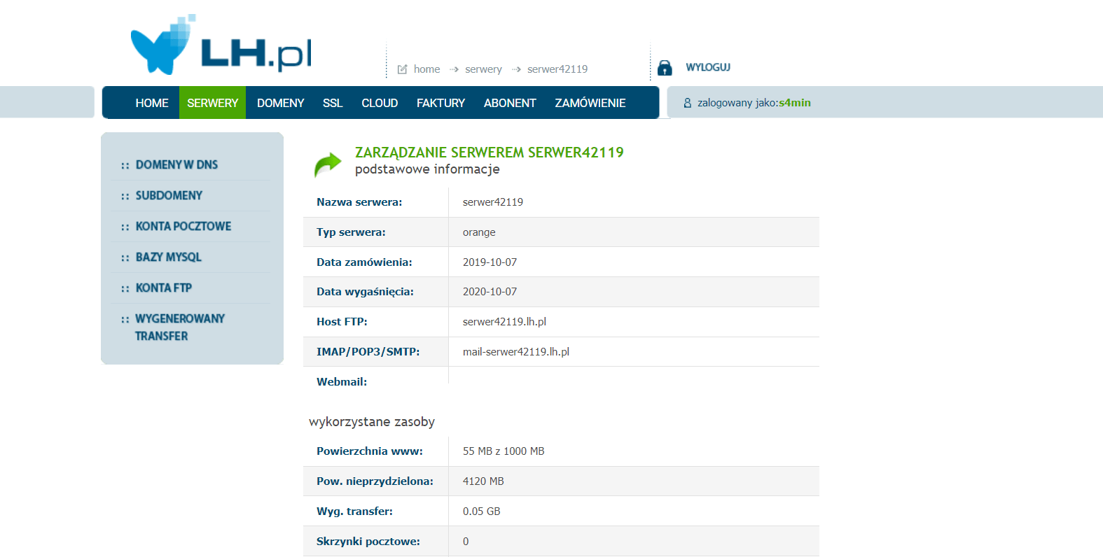
Task: Click the LH.pl butterfly logo
Action: pos(221,44)
